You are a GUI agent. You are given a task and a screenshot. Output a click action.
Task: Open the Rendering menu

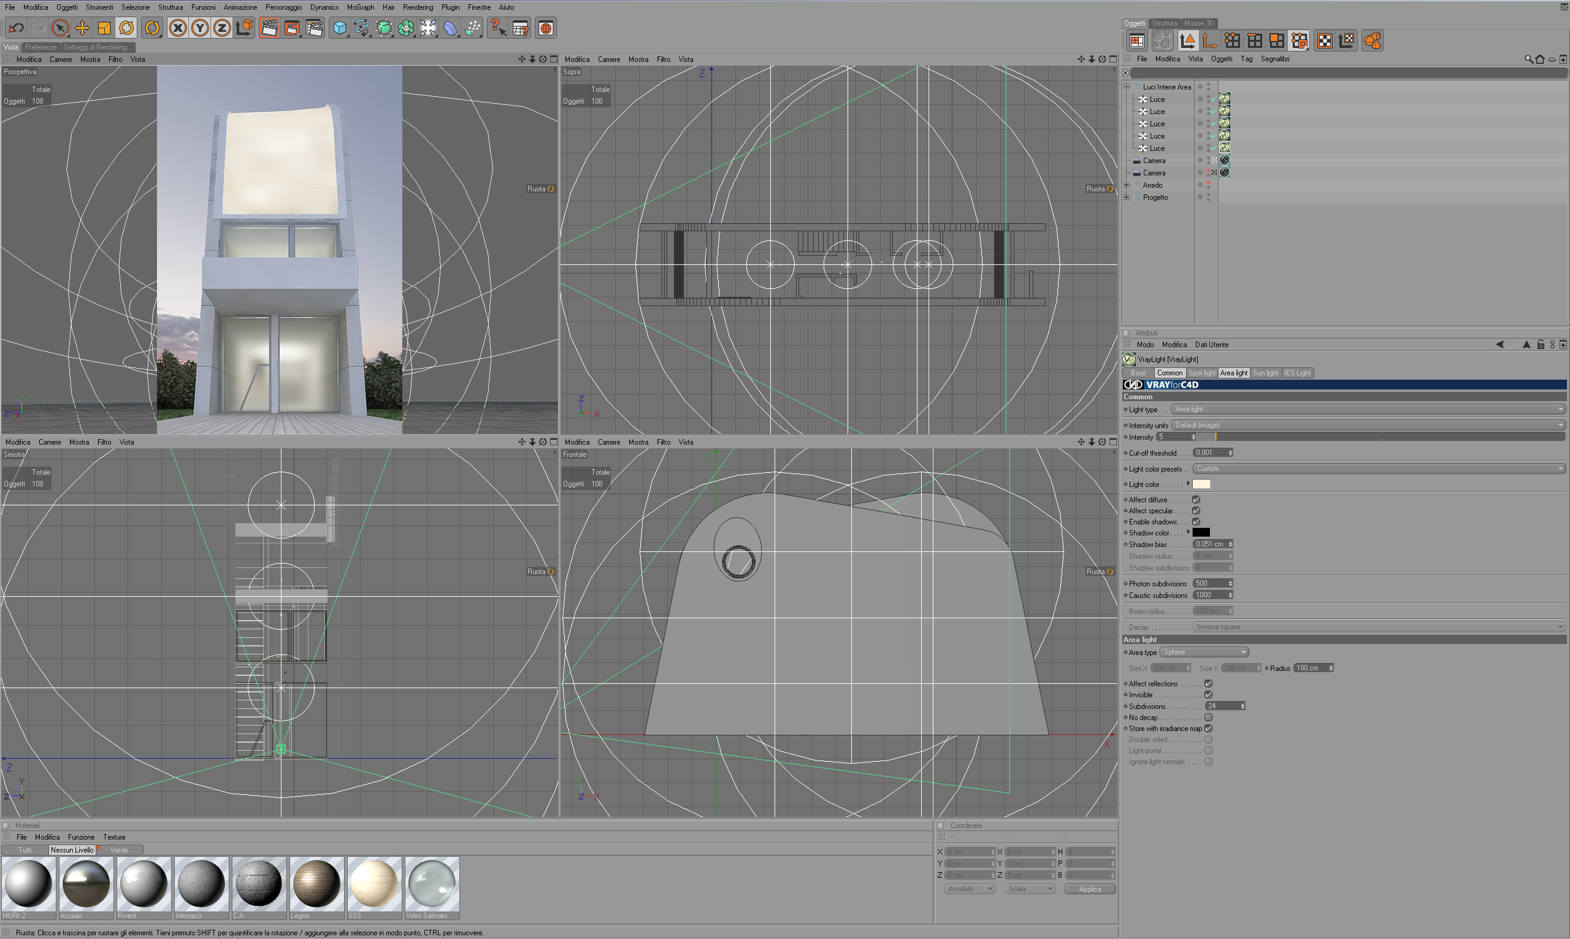click(x=418, y=7)
